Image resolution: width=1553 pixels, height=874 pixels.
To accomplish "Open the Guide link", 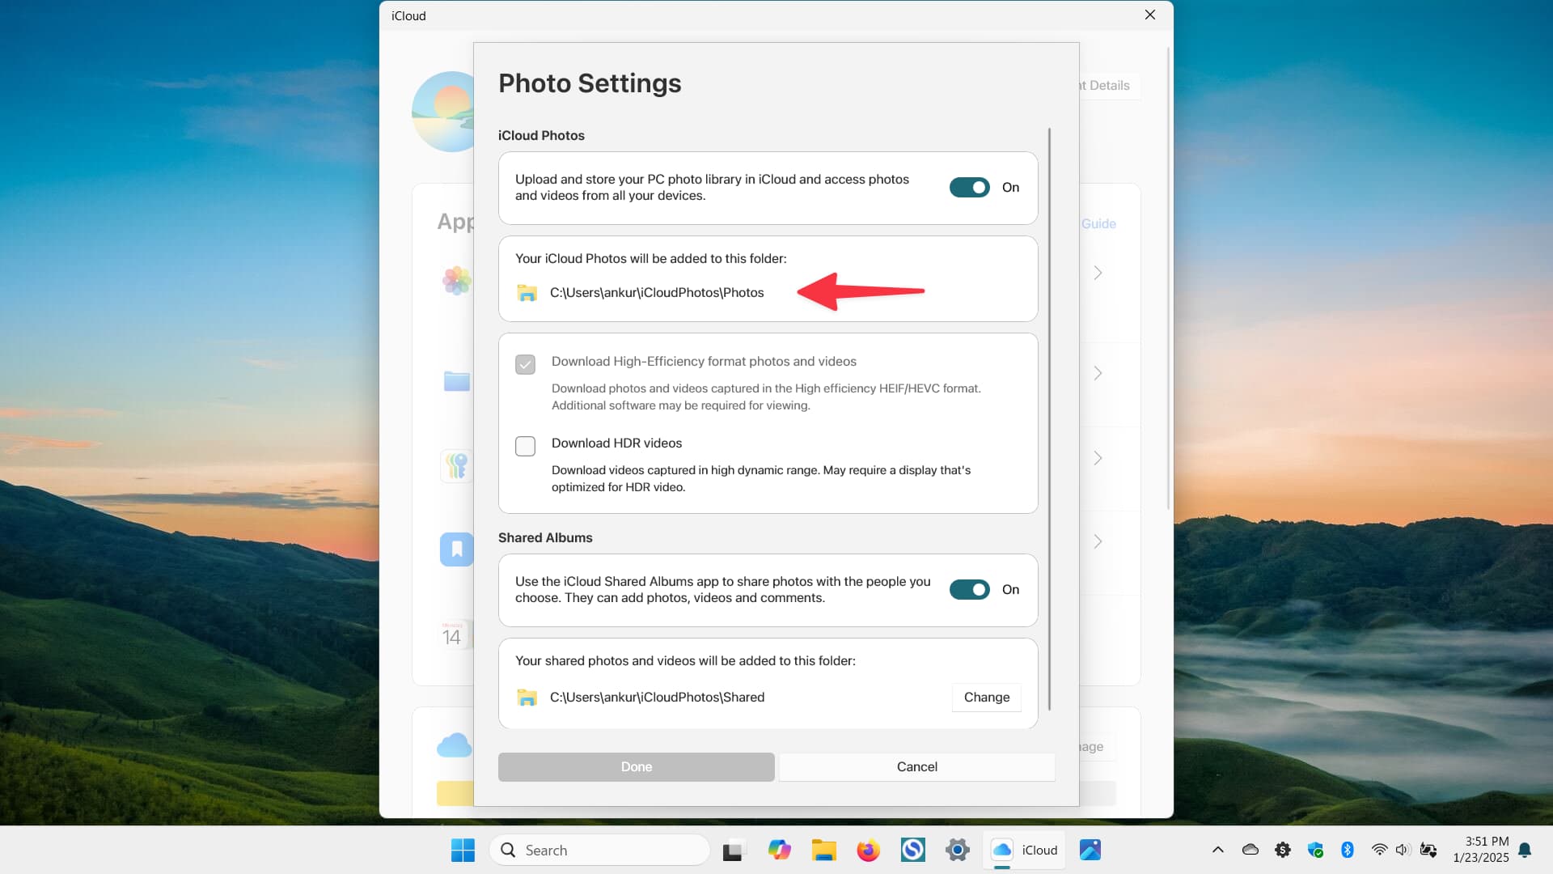I will (x=1098, y=224).
